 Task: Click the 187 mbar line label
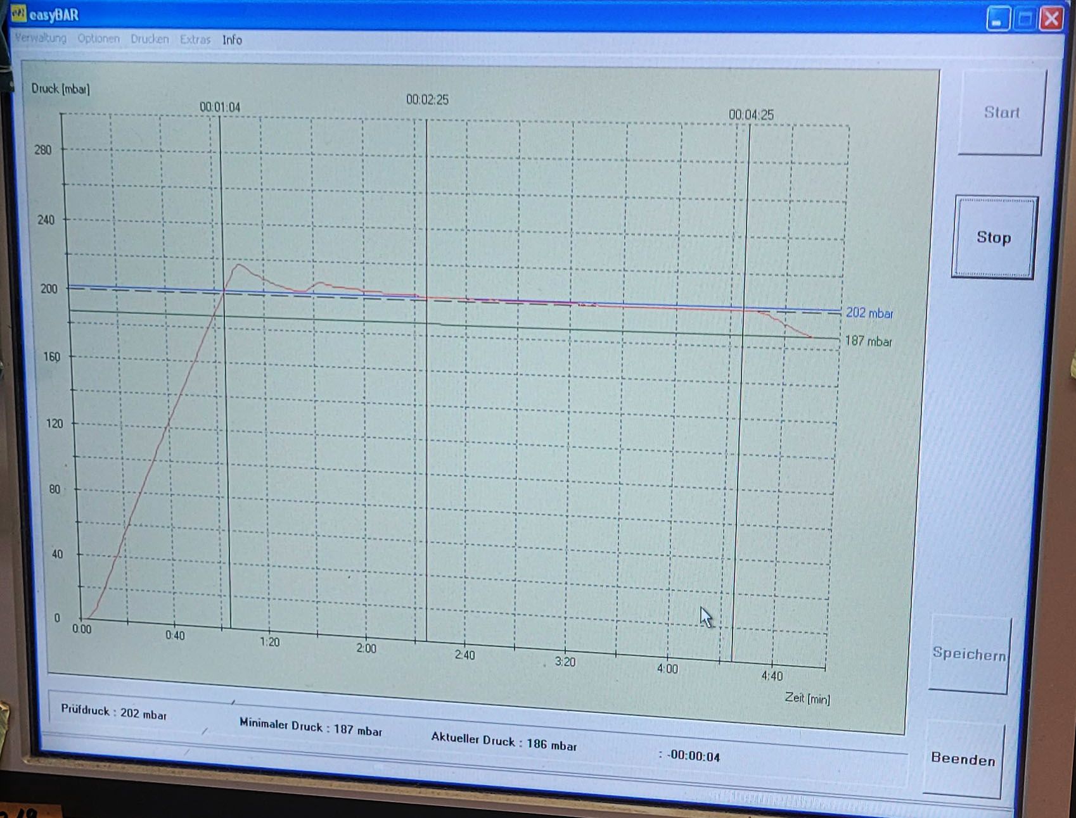(x=868, y=341)
